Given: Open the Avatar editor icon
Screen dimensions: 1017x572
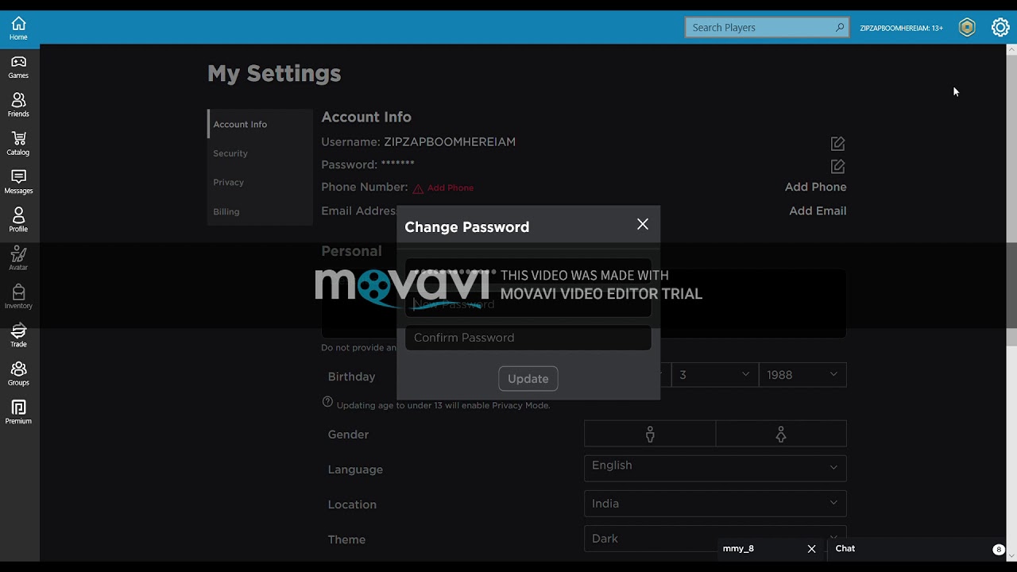Looking at the screenshot, I should tap(18, 258).
